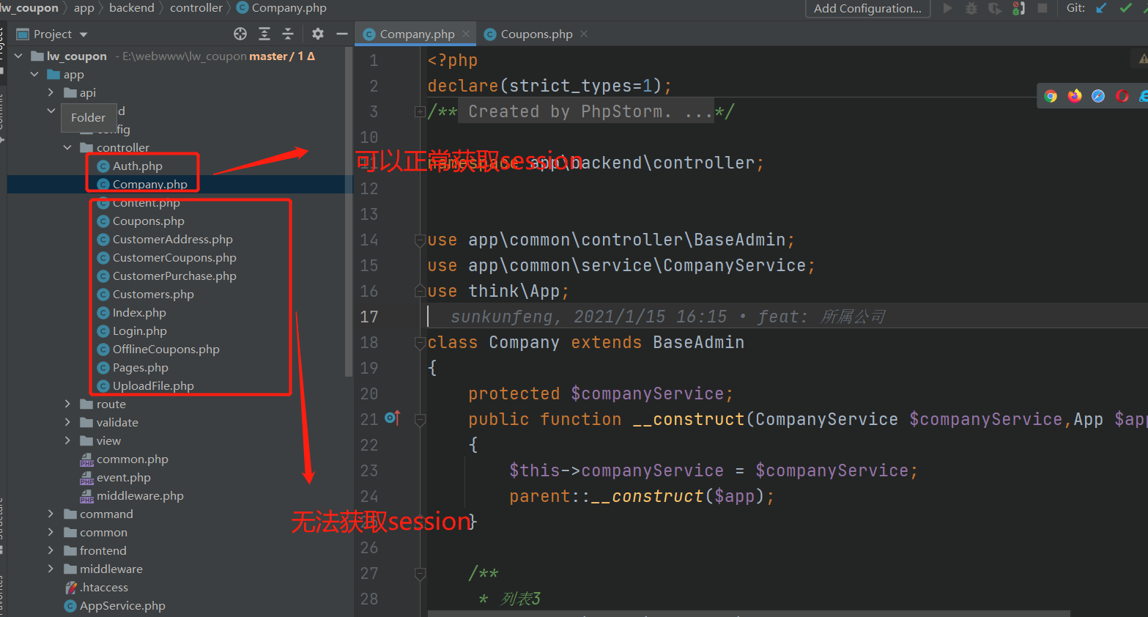Expand folded doc comment at line 3

(x=420, y=111)
